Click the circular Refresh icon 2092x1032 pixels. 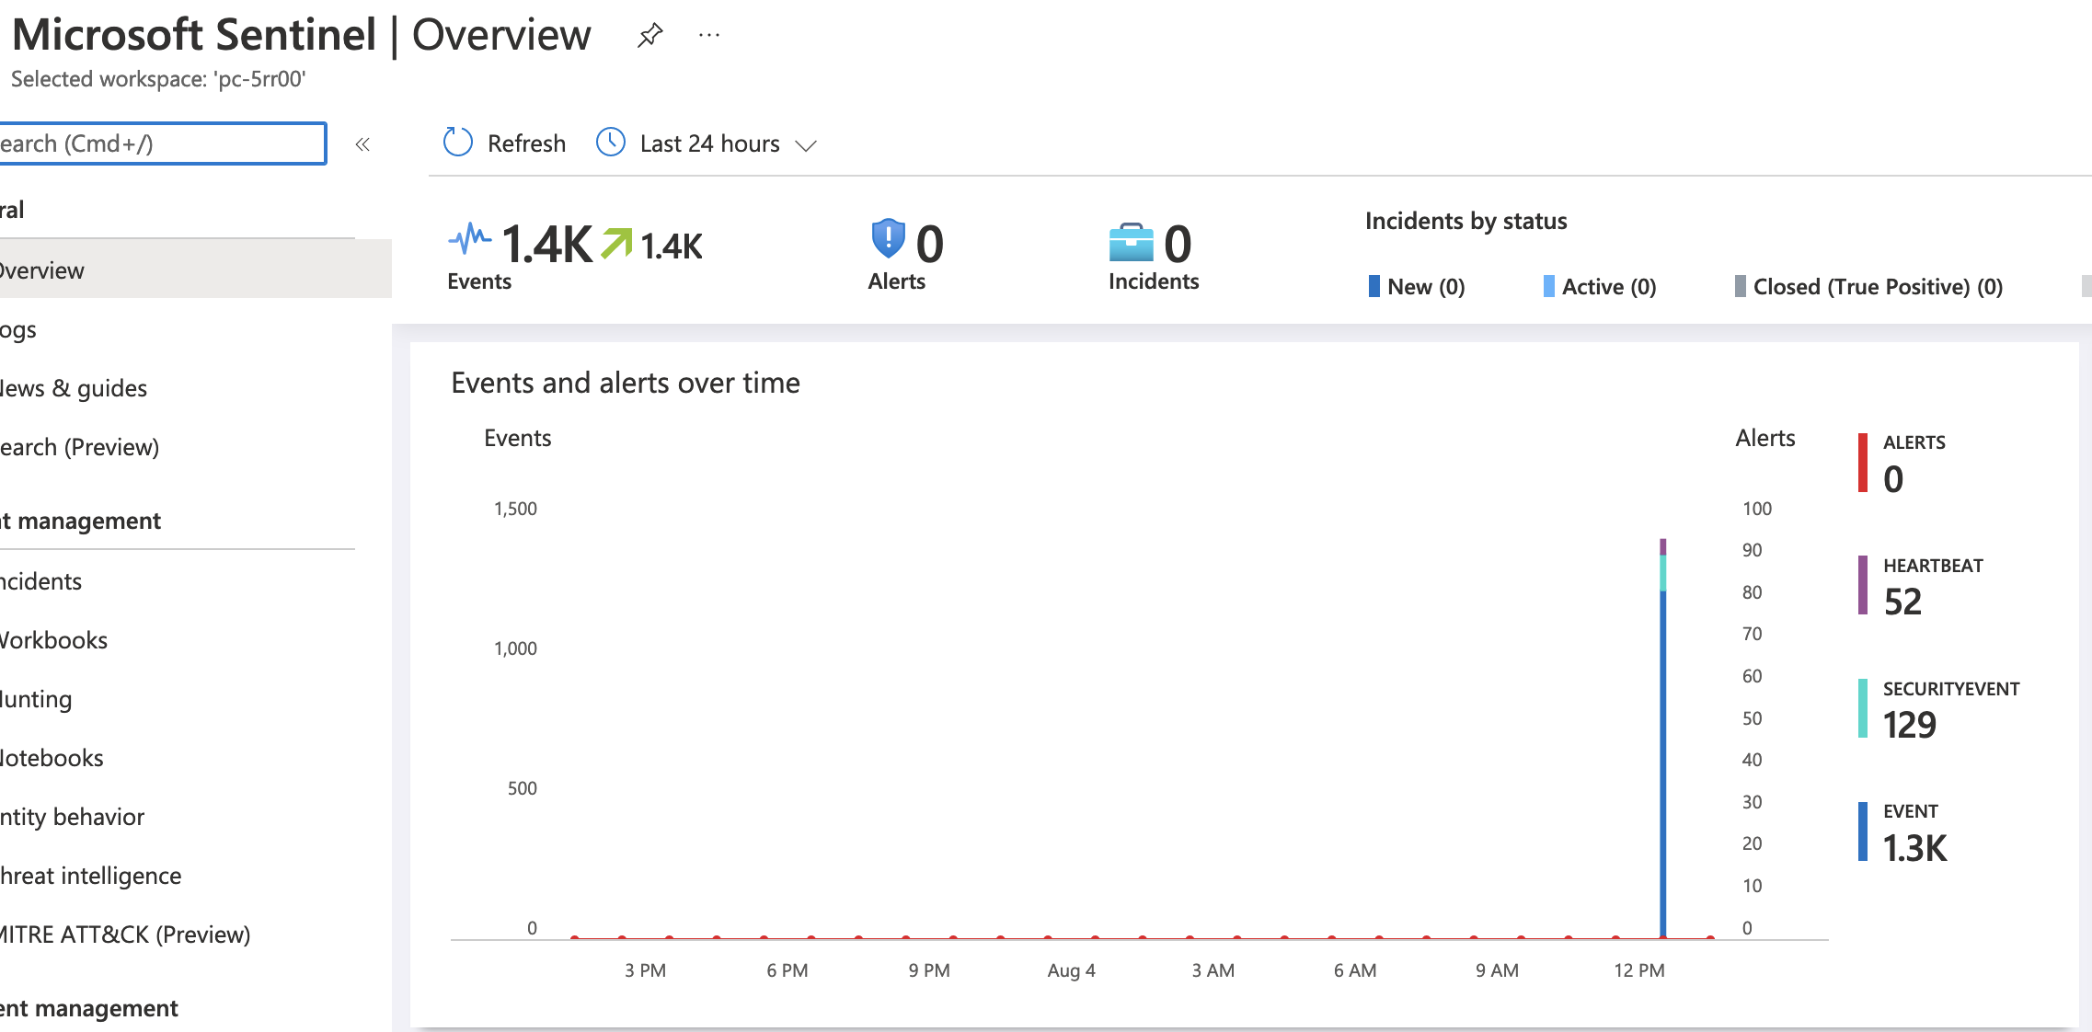tap(457, 143)
